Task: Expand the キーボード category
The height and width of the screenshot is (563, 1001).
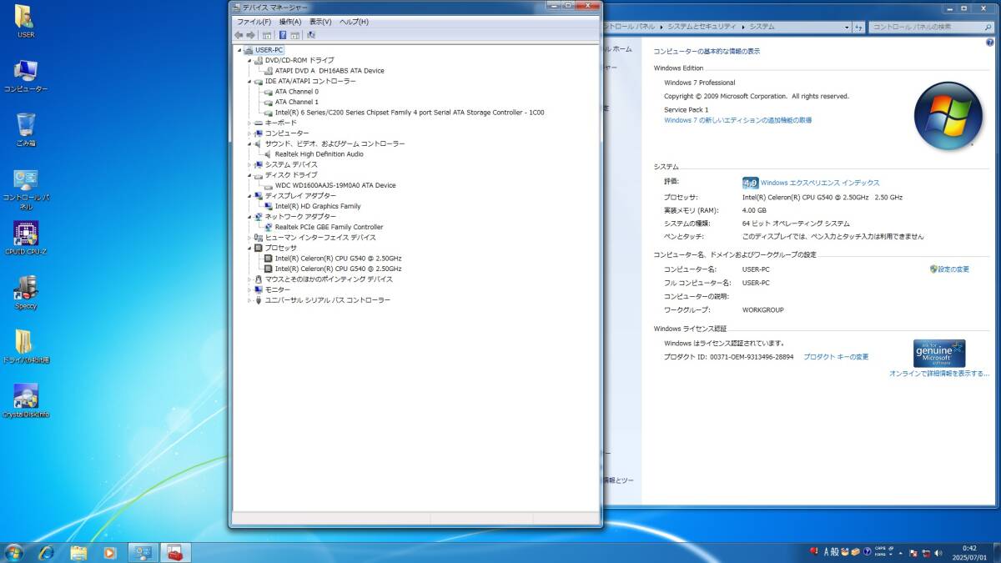Action: (x=249, y=123)
